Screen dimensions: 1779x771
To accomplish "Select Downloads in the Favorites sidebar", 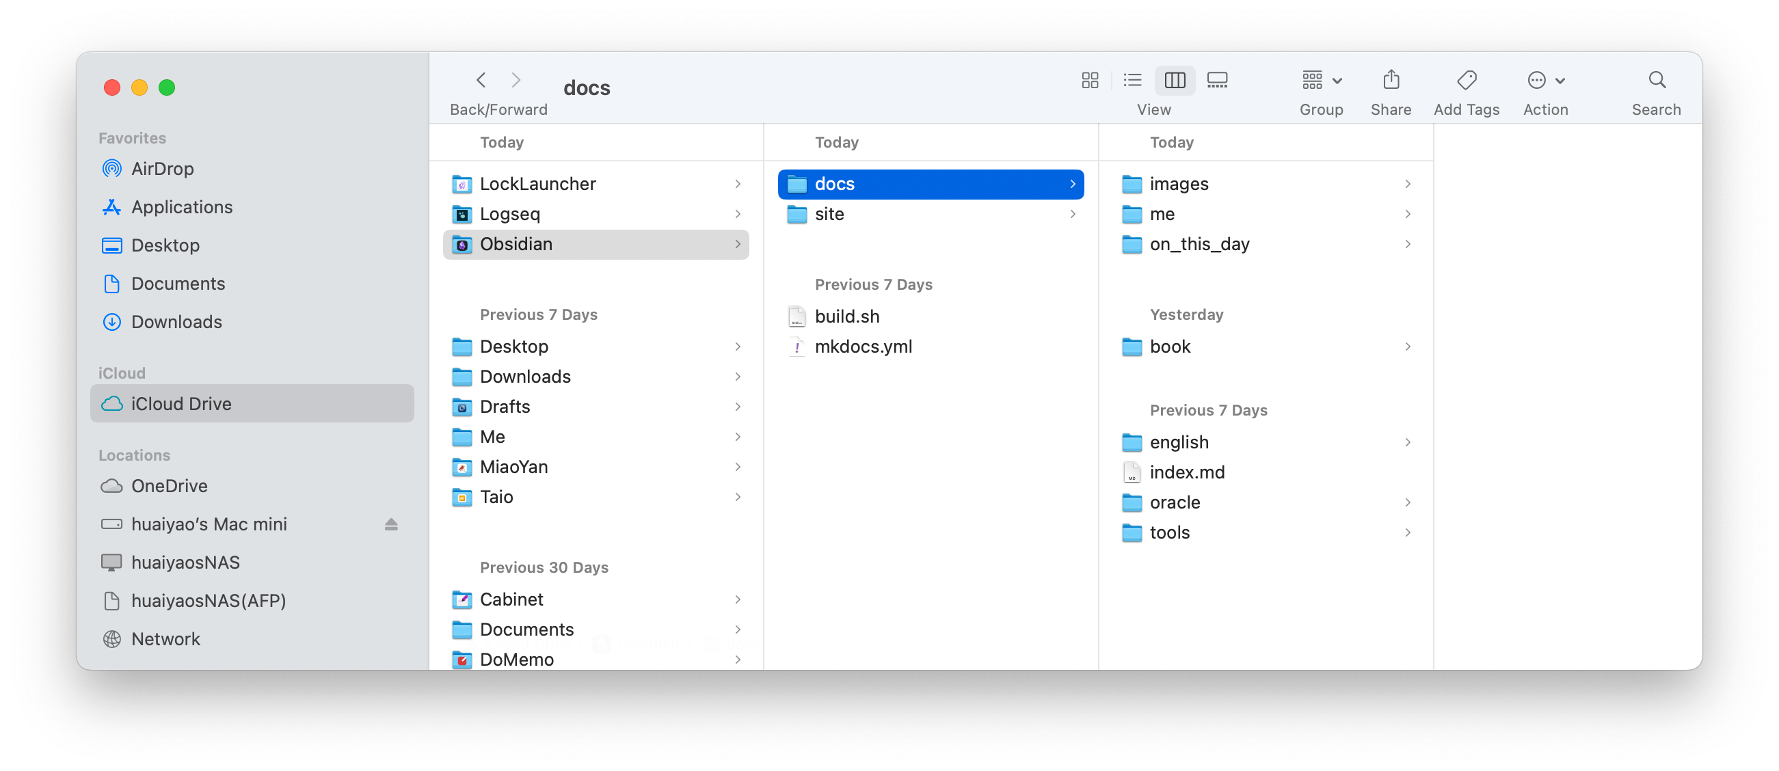I will point(252,323).
